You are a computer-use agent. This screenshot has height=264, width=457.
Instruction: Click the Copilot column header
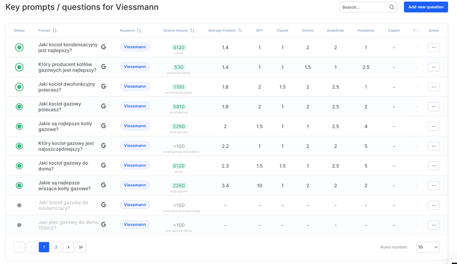[x=393, y=30]
